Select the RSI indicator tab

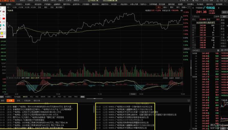click(x=37, y=97)
